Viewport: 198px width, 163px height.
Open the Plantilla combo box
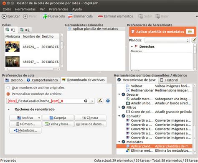coord(167,41)
